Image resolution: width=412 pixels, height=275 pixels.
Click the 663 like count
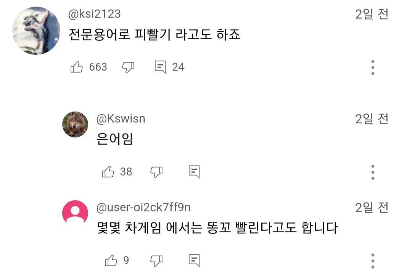[x=98, y=67]
